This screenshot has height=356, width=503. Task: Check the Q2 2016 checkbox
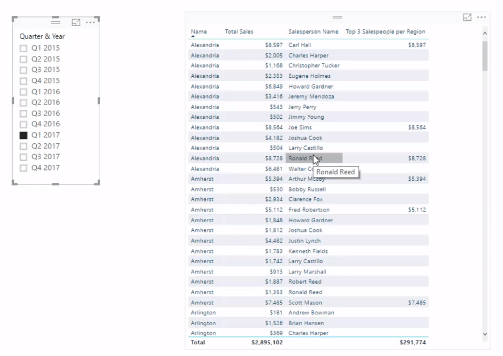point(23,102)
